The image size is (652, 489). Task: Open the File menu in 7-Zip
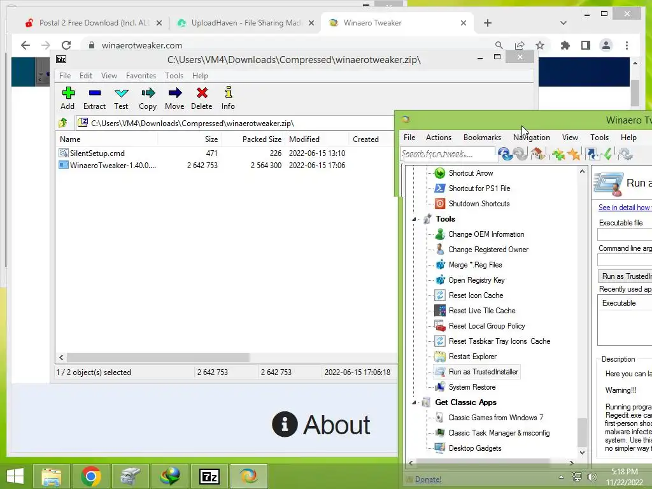pyautogui.click(x=65, y=76)
